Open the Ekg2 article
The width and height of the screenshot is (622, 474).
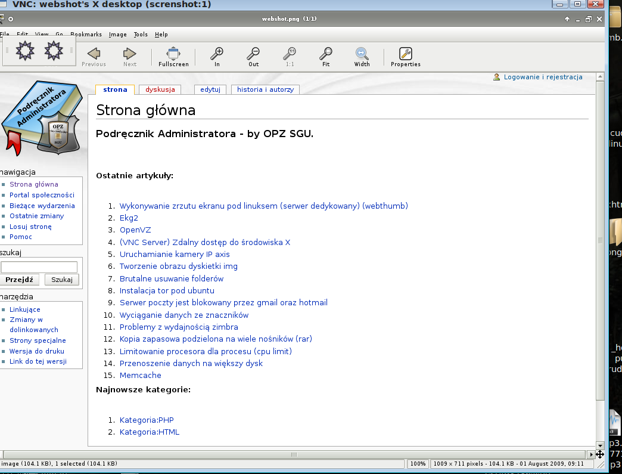129,218
